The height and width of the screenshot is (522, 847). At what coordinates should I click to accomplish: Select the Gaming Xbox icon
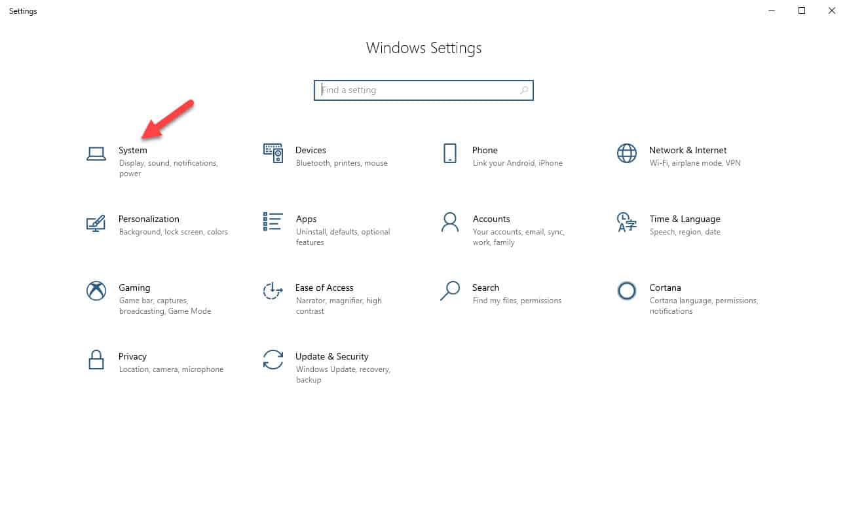pos(96,291)
